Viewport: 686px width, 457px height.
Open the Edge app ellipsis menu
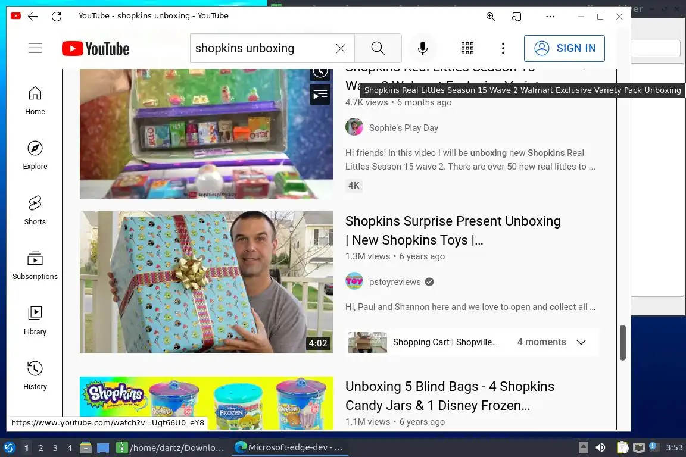pyautogui.click(x=550, y=17)
